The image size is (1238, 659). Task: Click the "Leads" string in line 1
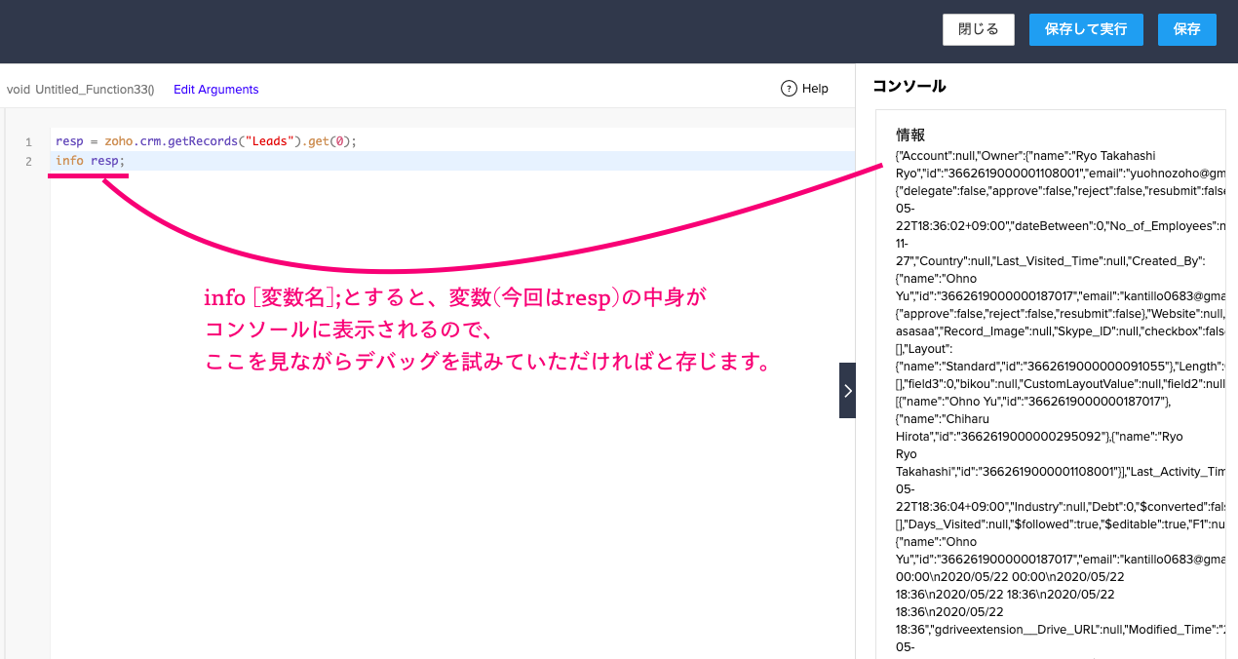click(266, 141)
